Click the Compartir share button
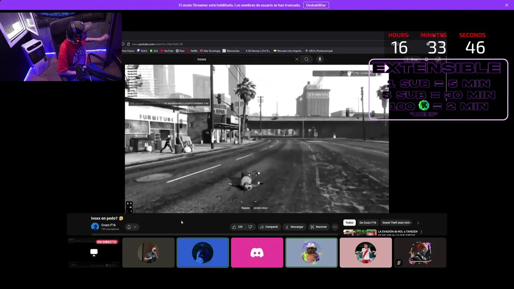 tap(269, 227)
